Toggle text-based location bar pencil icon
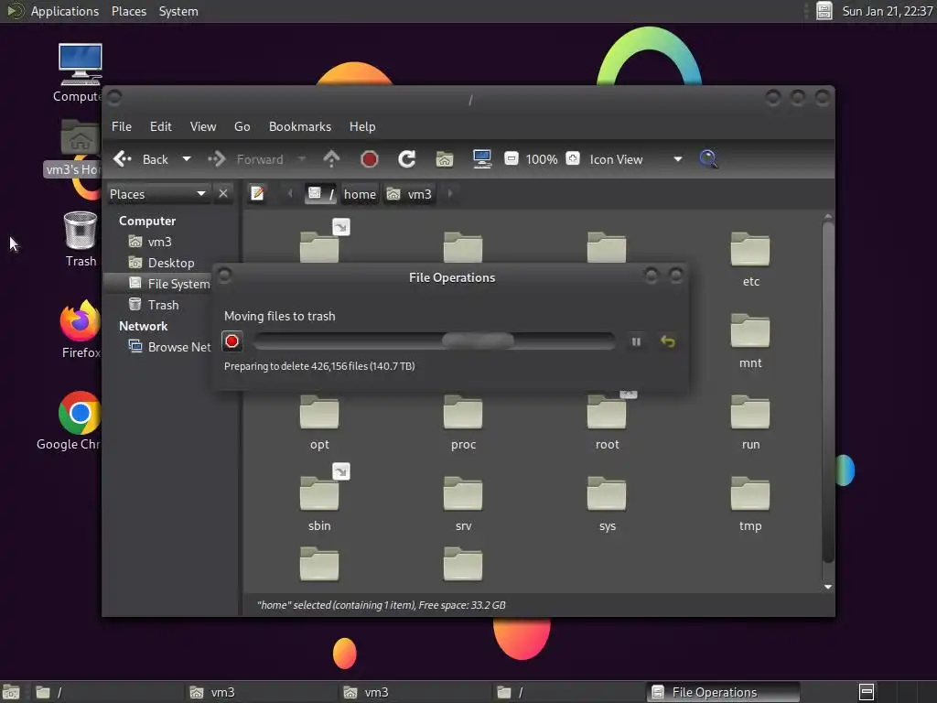This screenshot has width=937, height=703. [257, 194]
